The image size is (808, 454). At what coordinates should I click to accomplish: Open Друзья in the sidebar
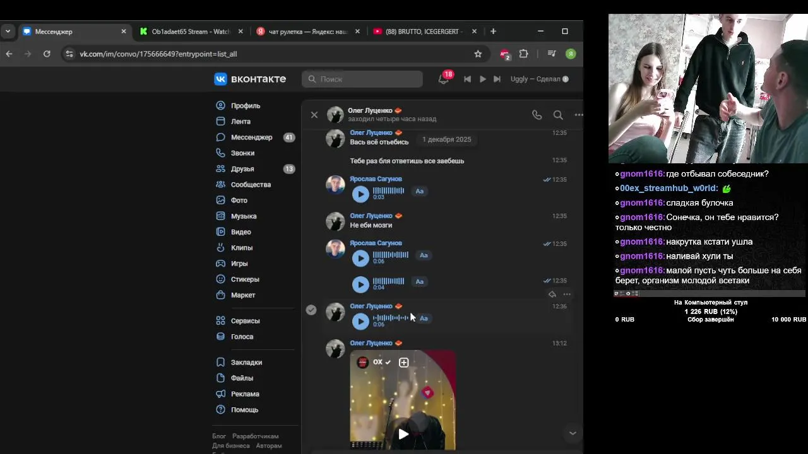(242, 169)
